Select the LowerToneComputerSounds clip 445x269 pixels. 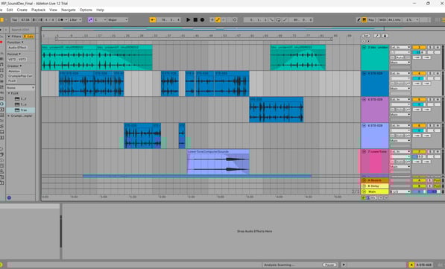click(x=218, y=162)
